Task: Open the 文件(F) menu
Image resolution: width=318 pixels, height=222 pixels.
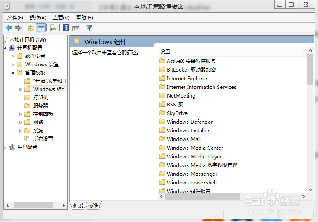Action: (15, 18)
